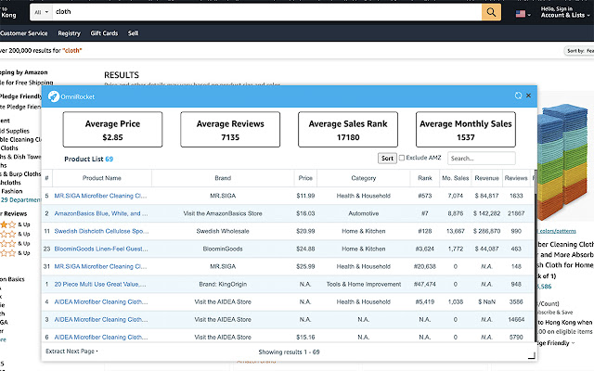Filter by 1 star & Up reviews
This screenshot has height=371, width=594.
tap(15, 253)
